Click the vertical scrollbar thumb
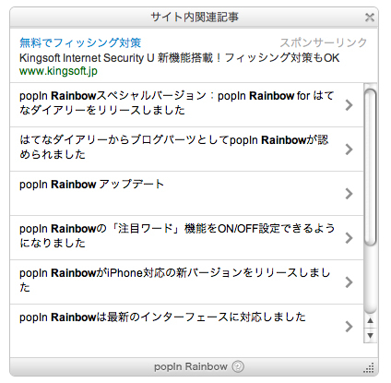Viewport: 391px width, 383px height. point(370,167)
